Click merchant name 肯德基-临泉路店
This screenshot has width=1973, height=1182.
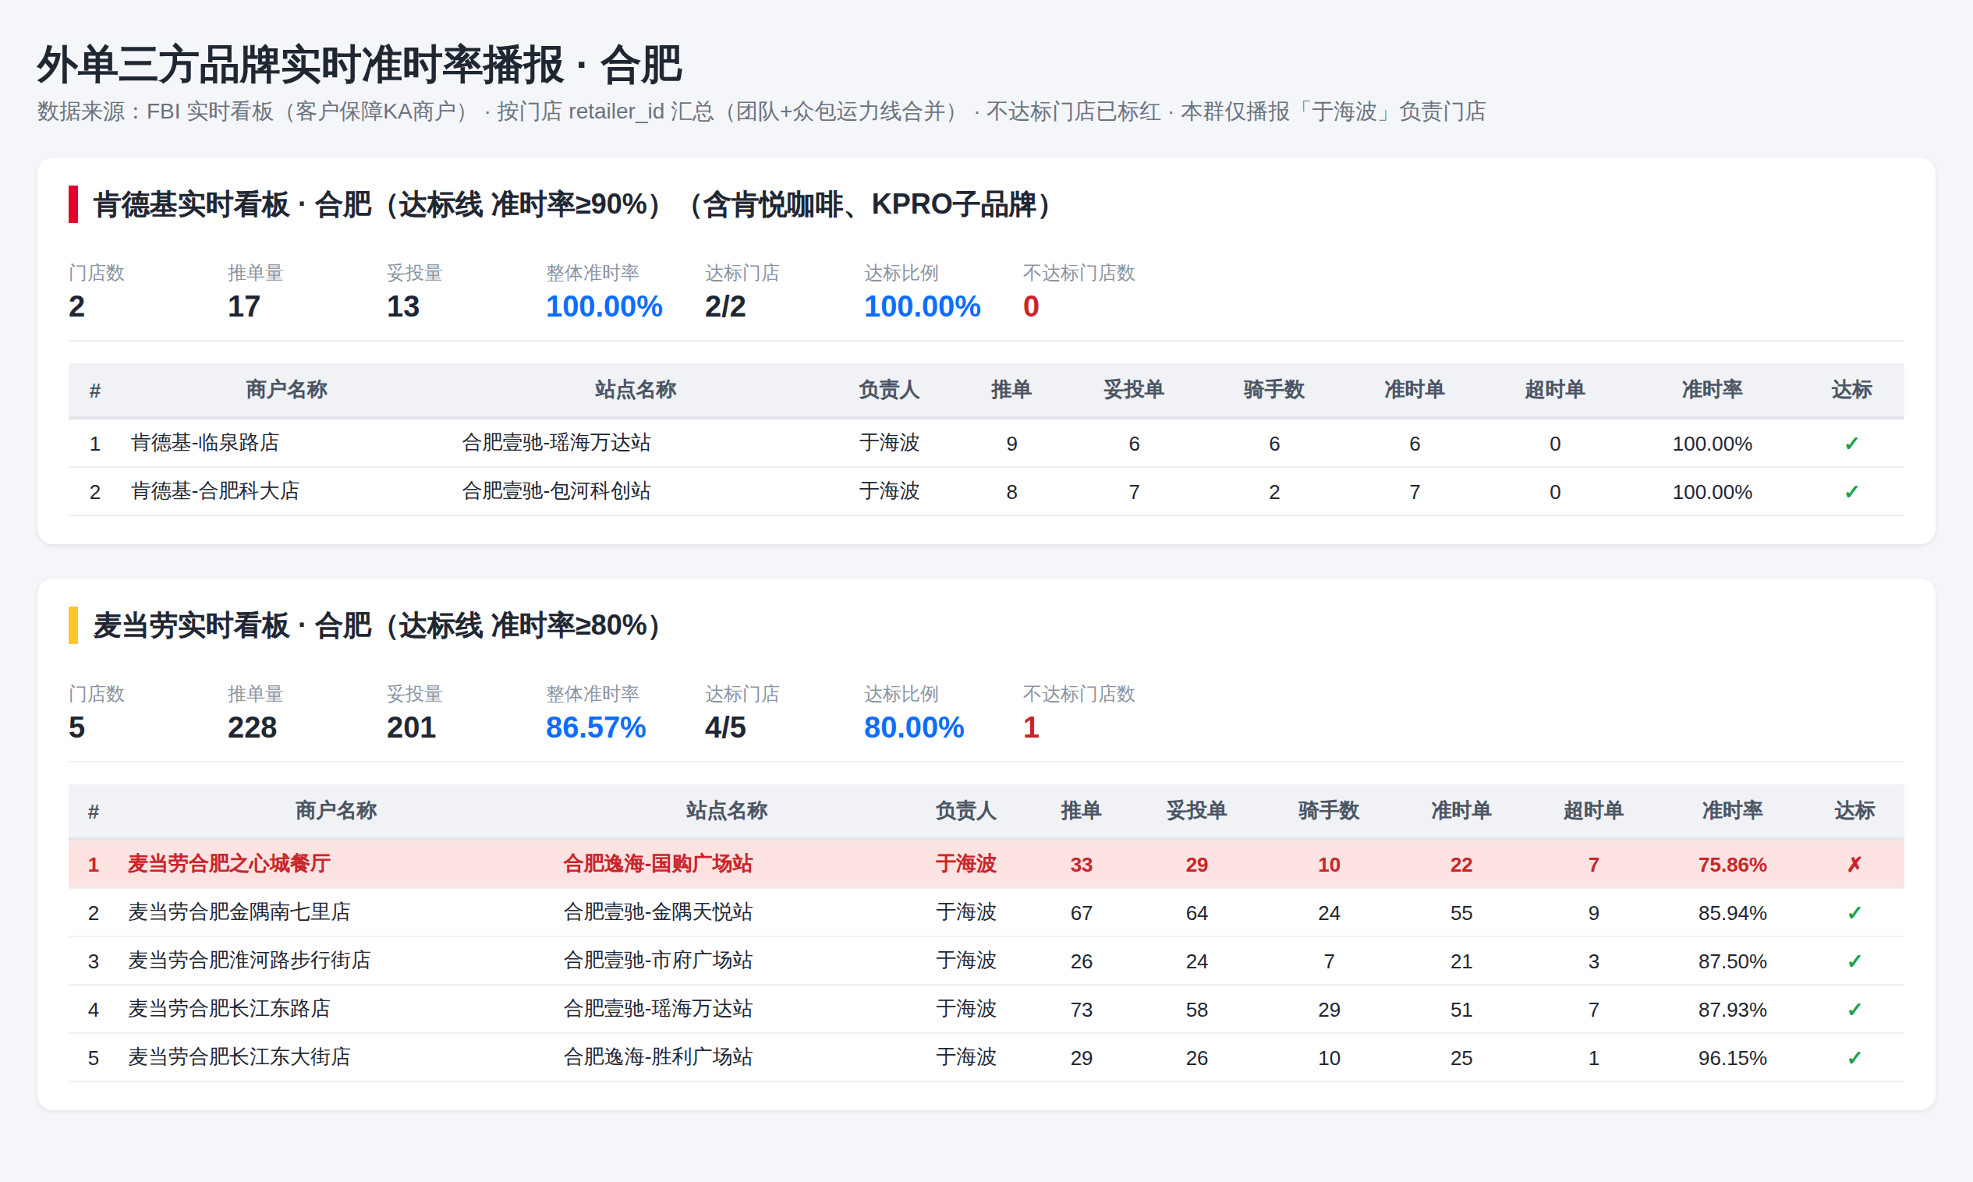point(204,443)
